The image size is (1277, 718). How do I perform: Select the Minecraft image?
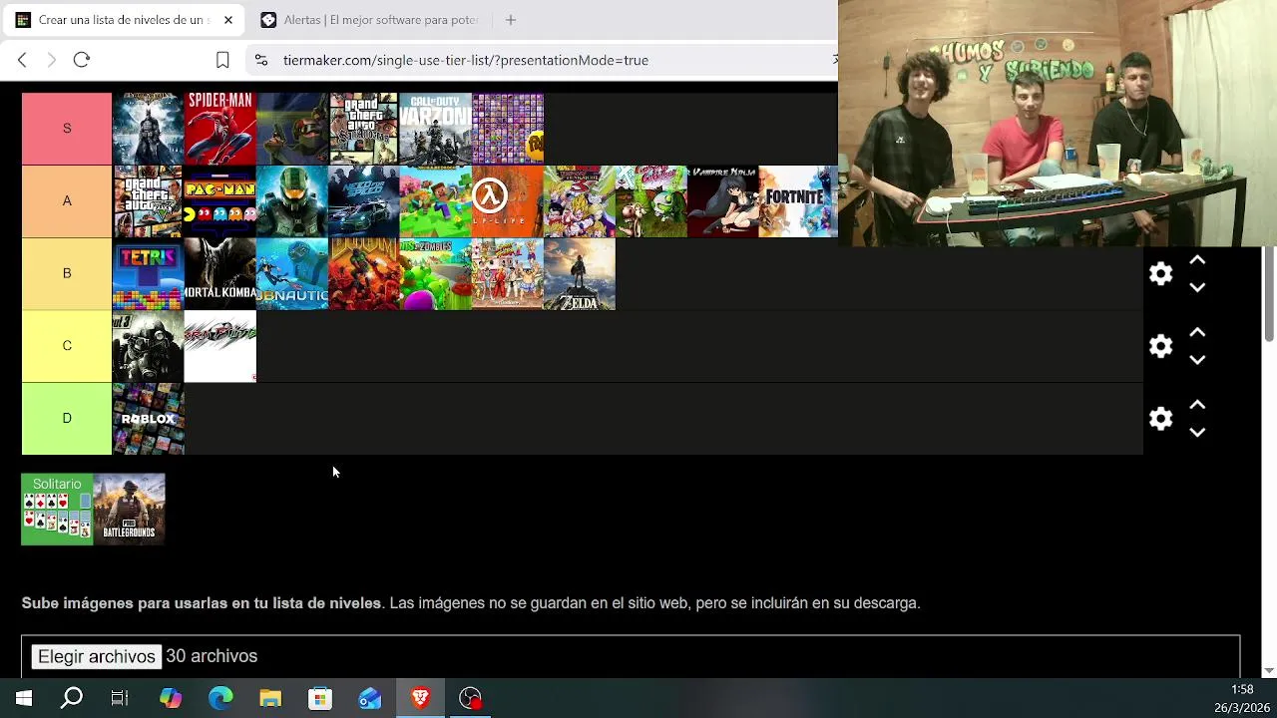[x=436, y=201]
